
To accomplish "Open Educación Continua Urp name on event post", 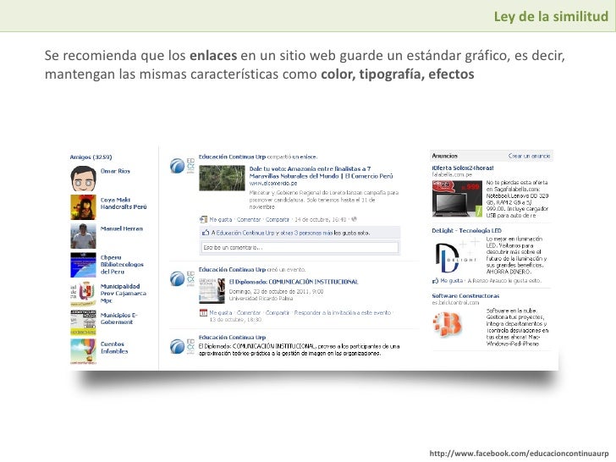I will [x=232, y=269].
